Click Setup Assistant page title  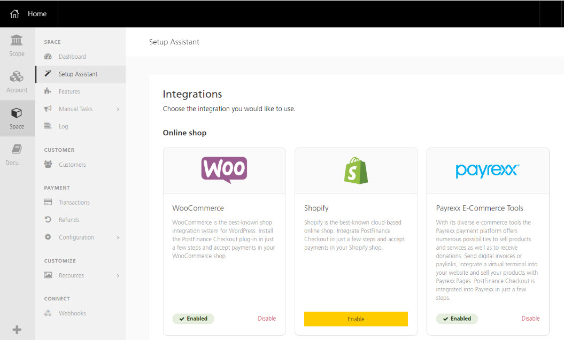pos(174,42)
